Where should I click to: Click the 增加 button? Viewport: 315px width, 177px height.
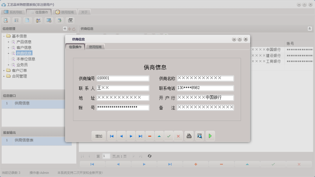point(99,136)
